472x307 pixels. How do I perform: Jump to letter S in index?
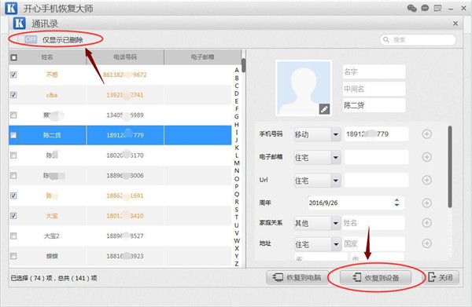[237, 210]
